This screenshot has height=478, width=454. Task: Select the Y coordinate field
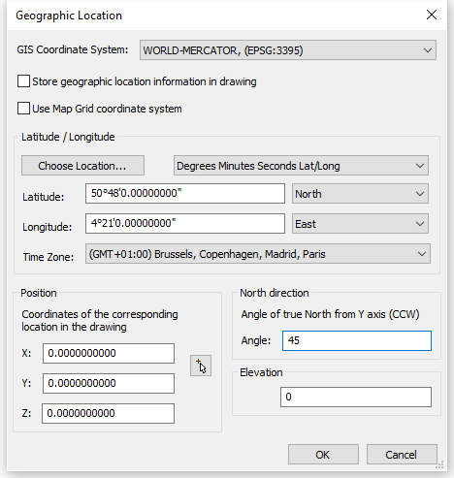(x=109, y=383)
